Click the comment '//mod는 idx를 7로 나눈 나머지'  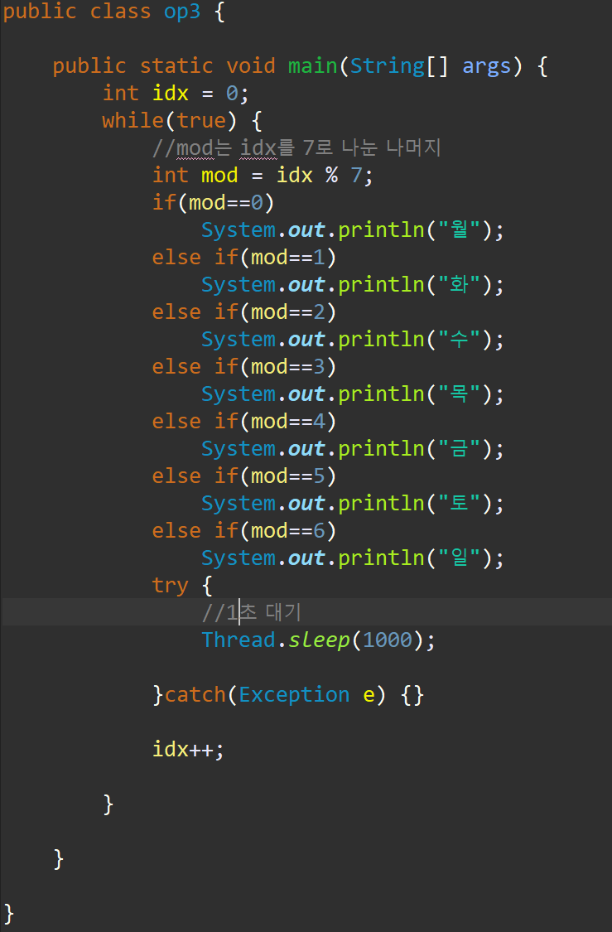coord(296,147)
